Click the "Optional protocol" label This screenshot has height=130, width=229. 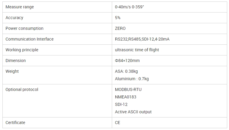point(22,89)
